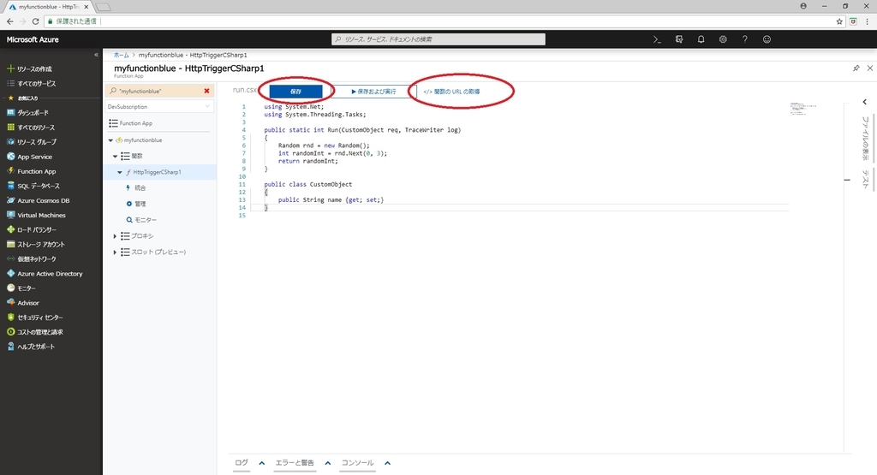Expand the Console panel chevron
The height and width of the screenshot is (475, 877).
(388, 463)
